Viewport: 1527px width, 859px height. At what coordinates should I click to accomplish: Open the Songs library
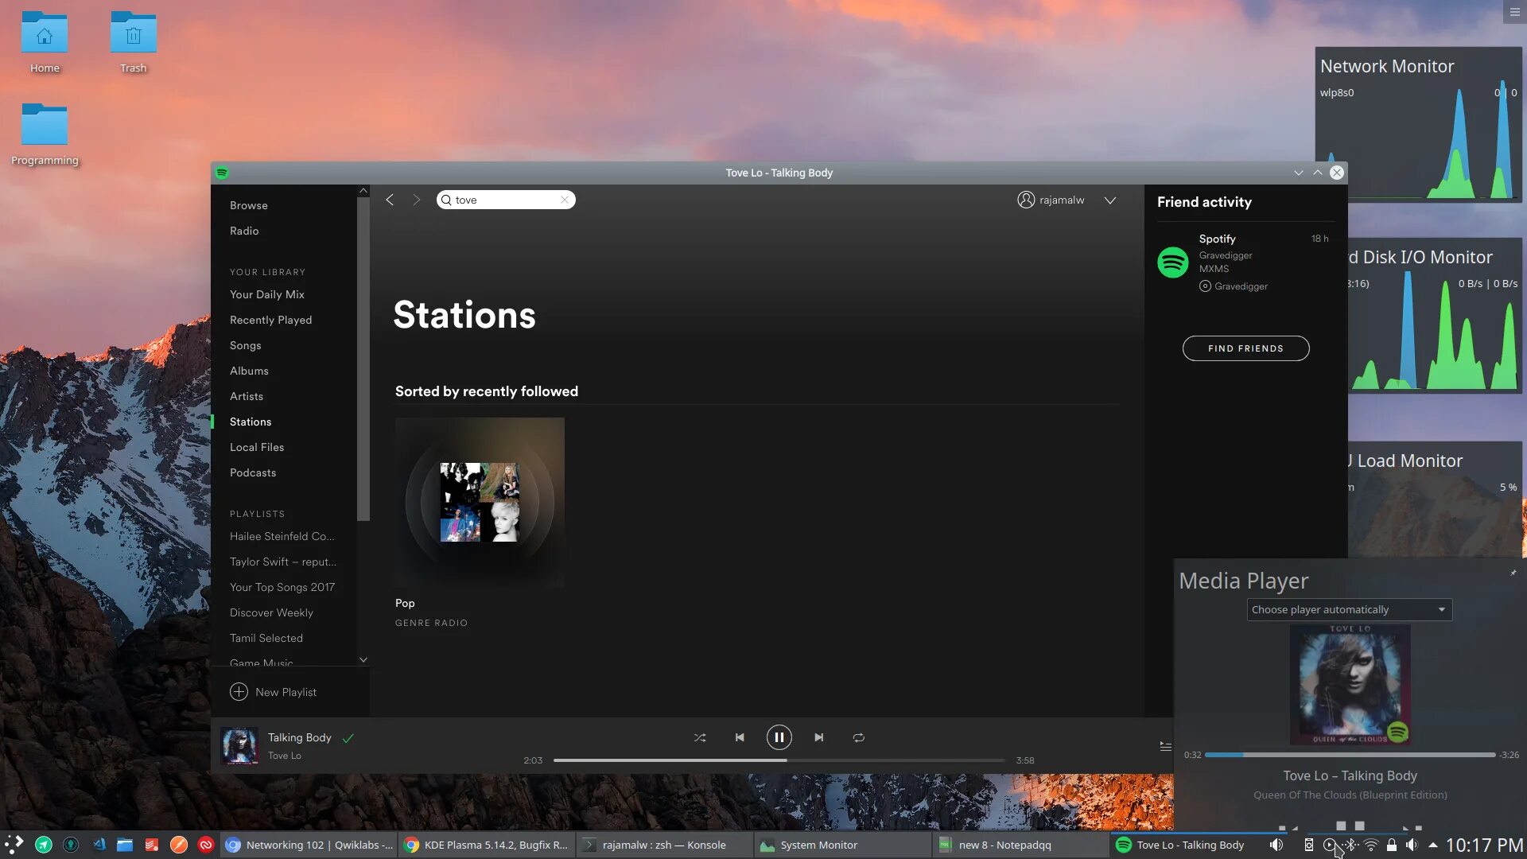[x=246, y=345]
